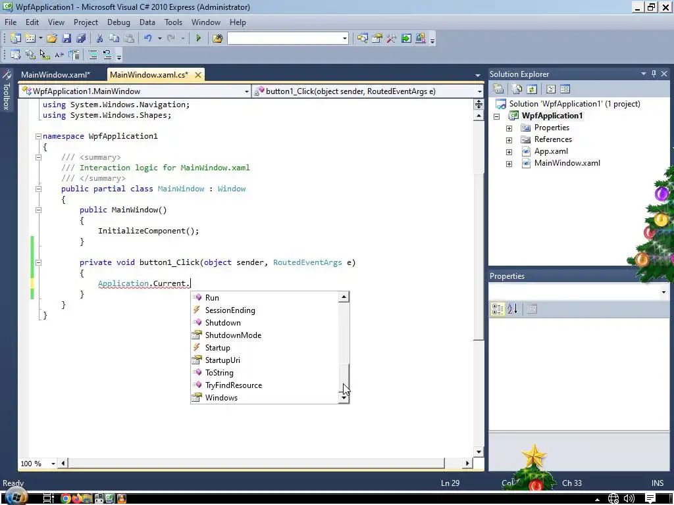The height and width of the screenshot is (505, 674).
Task: Switch Properties panel to Categorized view
Action: (498, 309)
